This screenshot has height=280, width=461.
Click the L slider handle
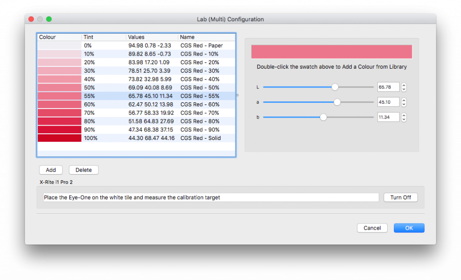click(x=334, y=87)
